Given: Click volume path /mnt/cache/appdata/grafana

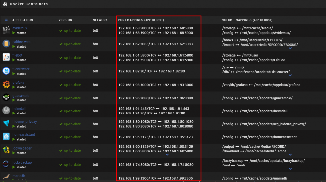Looking at the screenshot, I should [x=277, y=85].
